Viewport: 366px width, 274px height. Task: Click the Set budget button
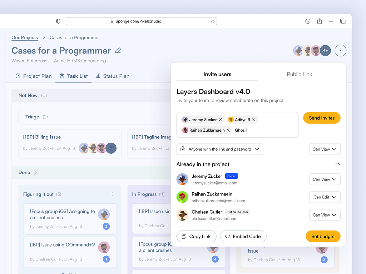coord(323,236)
